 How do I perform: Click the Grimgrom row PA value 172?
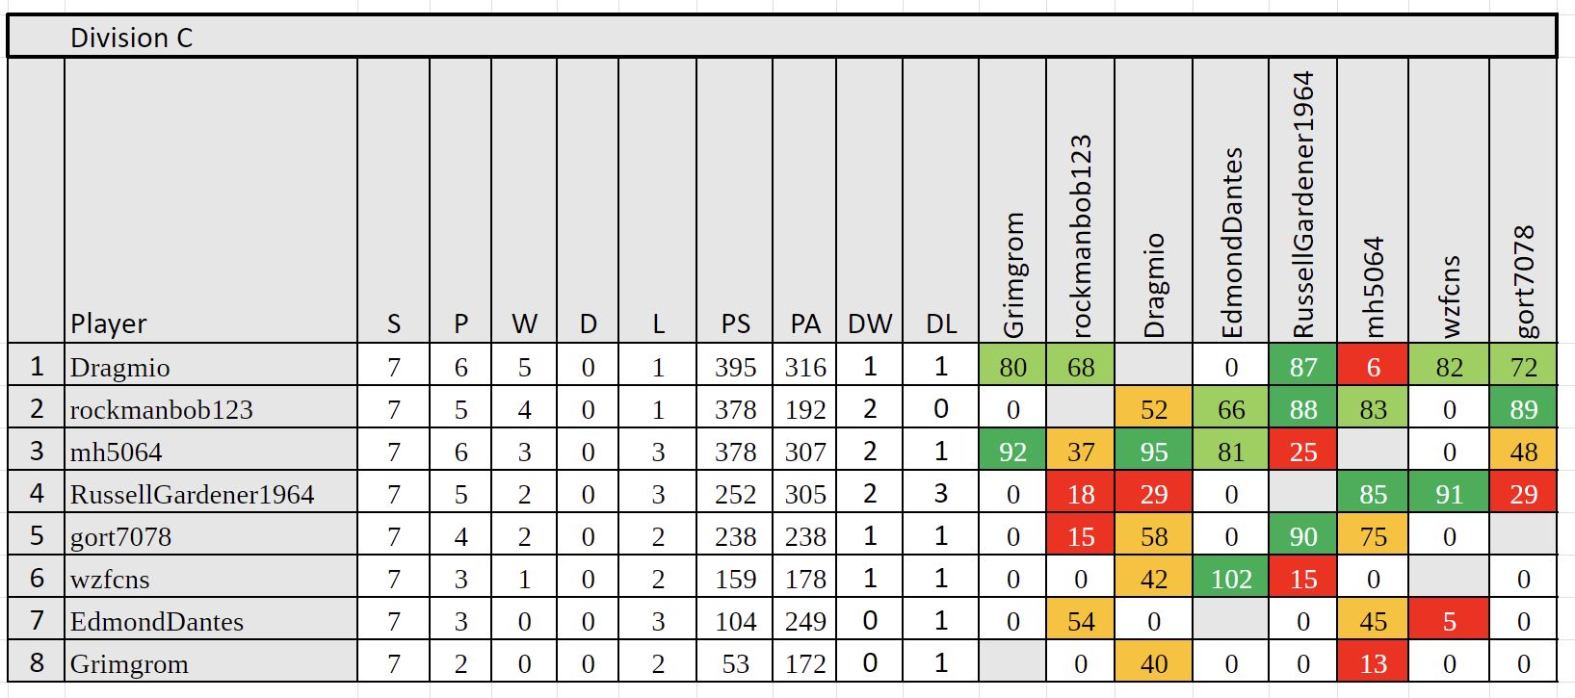pyautogui.click(x=805, y=663)
